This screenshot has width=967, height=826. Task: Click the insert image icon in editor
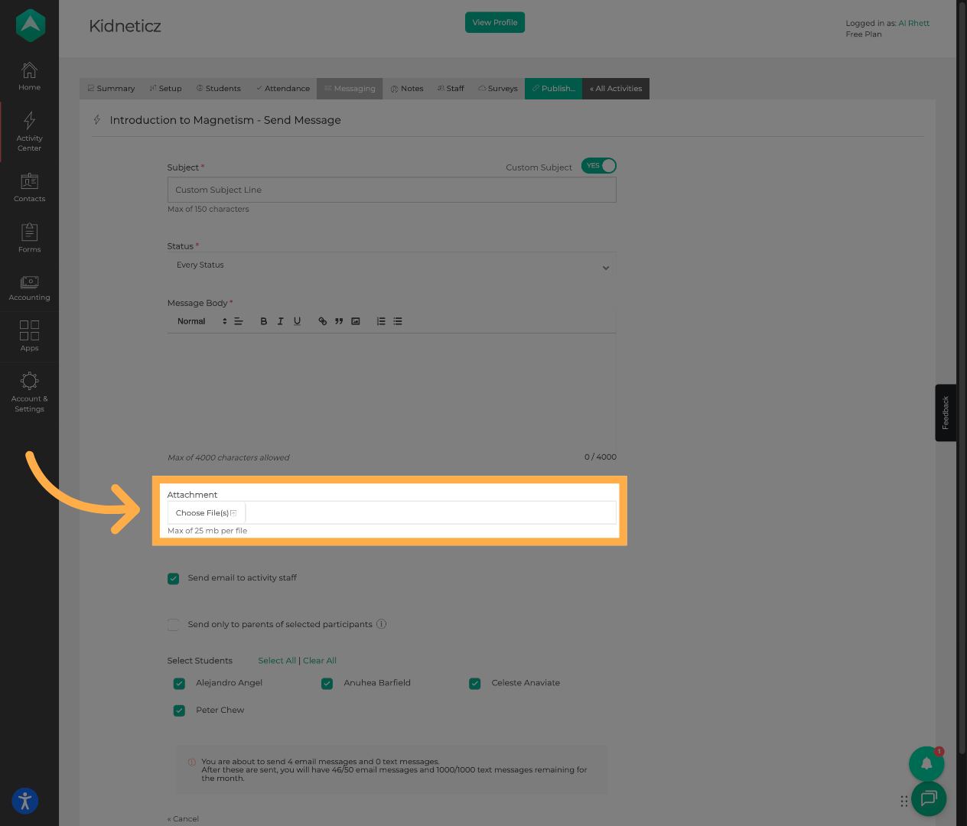point(356,321)
